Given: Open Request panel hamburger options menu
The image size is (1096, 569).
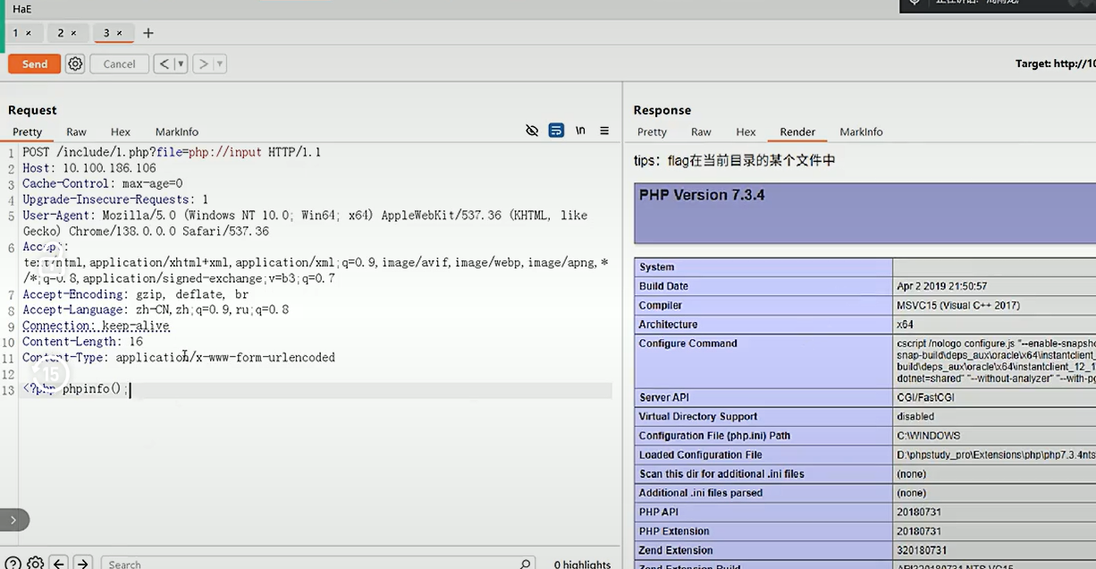Looking at the screenshot, I should point(604,131).
